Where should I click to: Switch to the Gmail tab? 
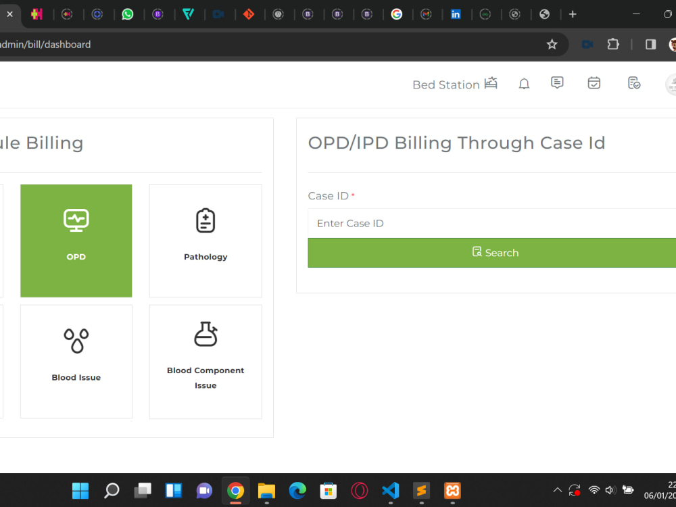(426, 14)
